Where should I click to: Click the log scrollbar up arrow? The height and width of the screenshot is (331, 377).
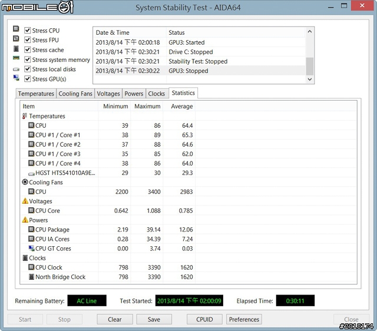coord(310,31)
